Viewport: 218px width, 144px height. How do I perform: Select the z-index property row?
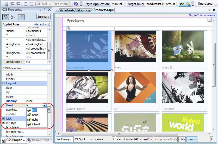tap(24, 79)
